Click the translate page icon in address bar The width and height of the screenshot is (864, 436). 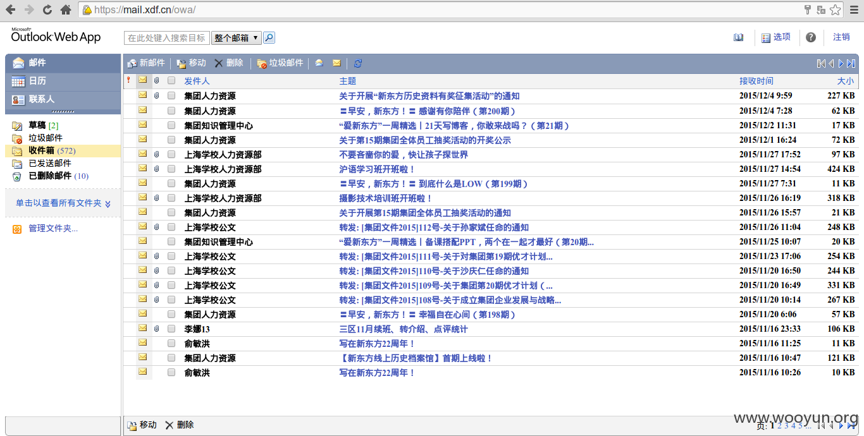point(821,9)
